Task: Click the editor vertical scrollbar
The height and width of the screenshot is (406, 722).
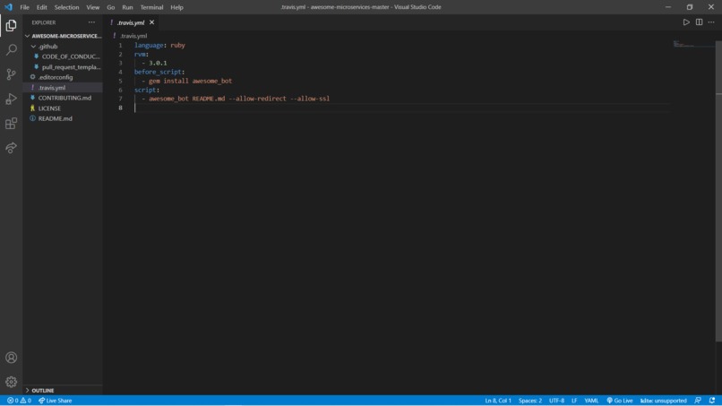Action: click(x=718, y=191)
